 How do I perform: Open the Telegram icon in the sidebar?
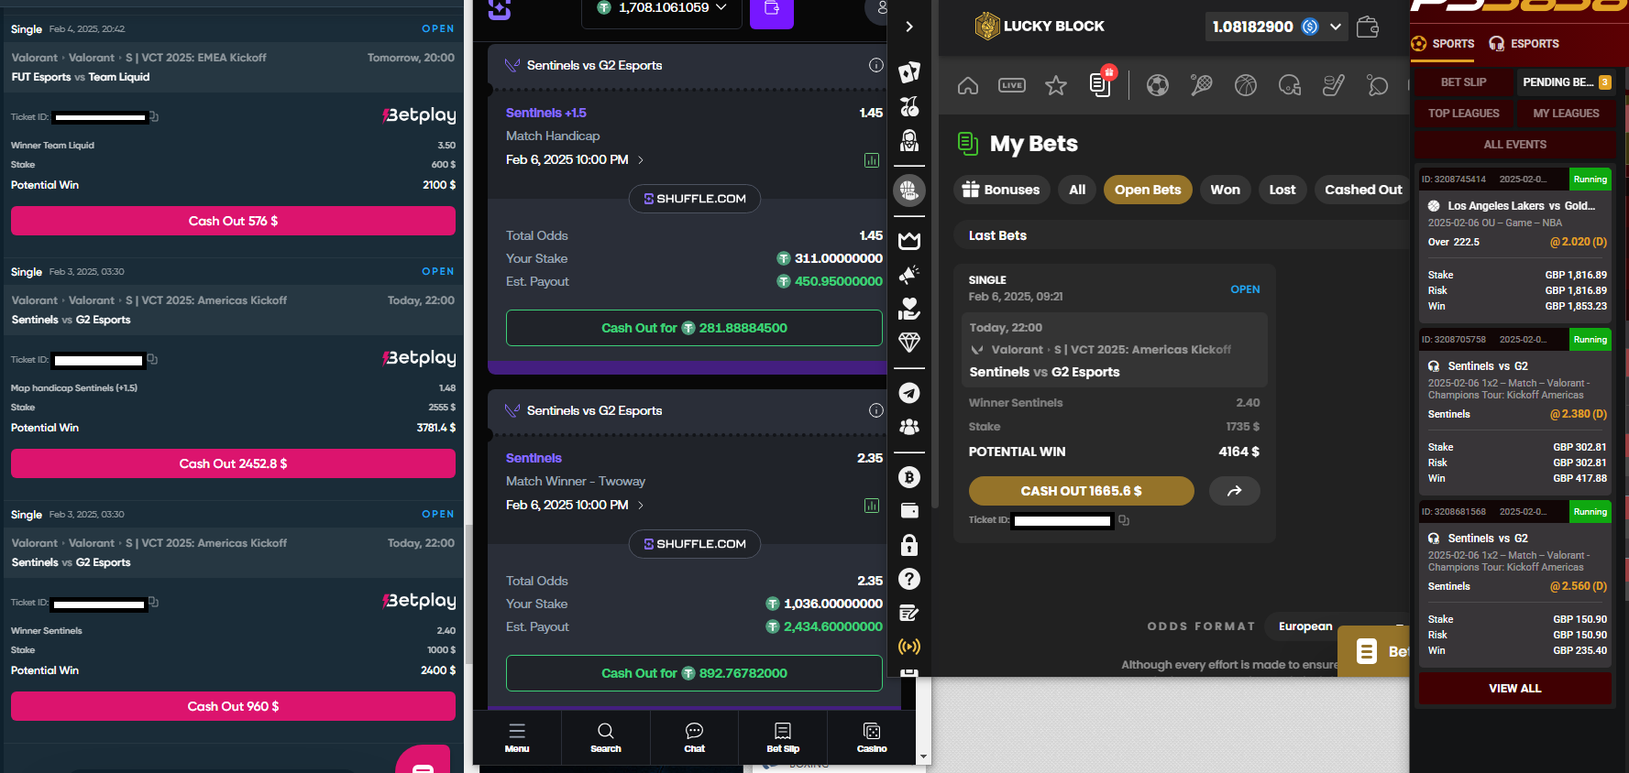908,393
